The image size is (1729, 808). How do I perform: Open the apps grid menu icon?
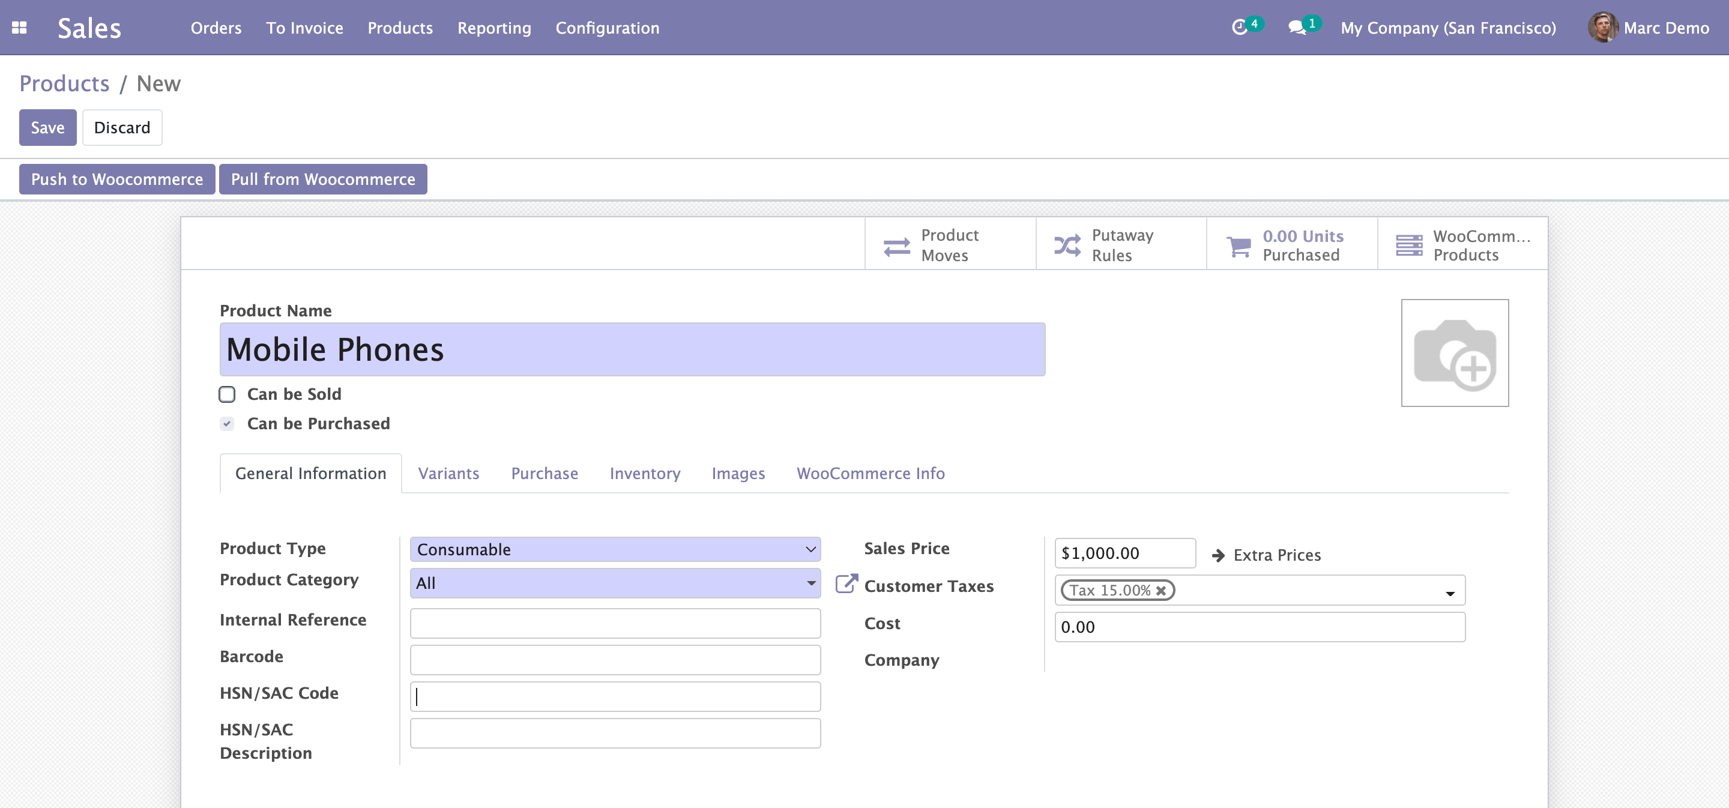tap(19, 28)
